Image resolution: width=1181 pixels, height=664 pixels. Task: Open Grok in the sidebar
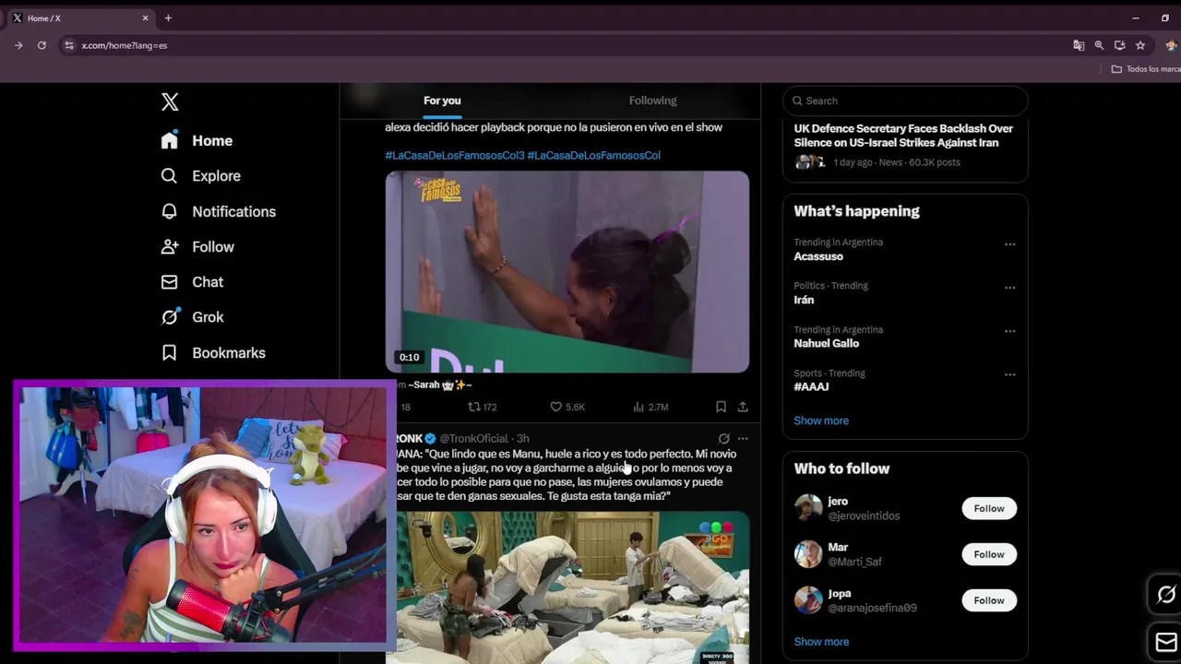point(192,317)
